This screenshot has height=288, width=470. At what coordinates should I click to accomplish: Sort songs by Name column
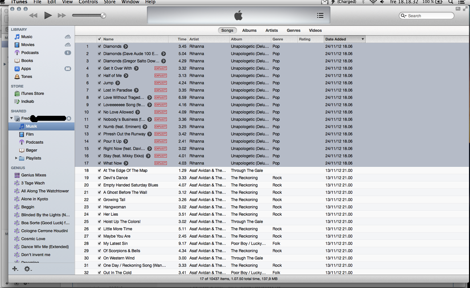coord(135,39)
